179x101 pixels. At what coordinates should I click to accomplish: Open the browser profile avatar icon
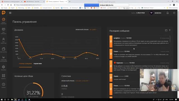174,5
